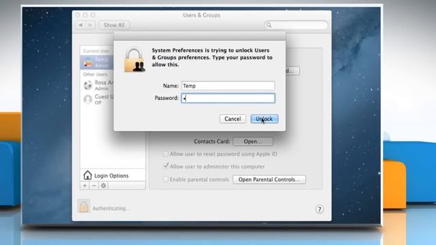This screenshot has width=436, height=245.
Task: Cancel the authentication dialog
Action: coord(232,119)
